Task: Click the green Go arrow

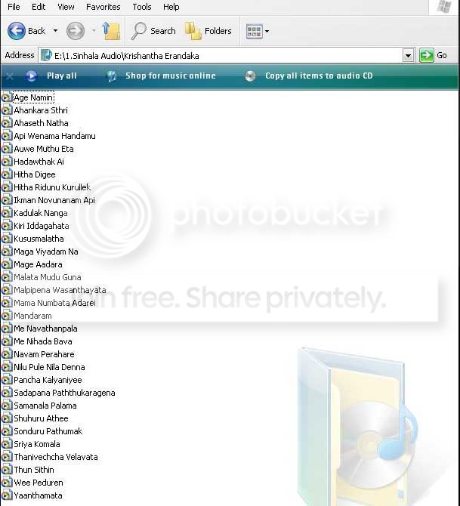Action: pyautogui.click(x=426, y=55)
